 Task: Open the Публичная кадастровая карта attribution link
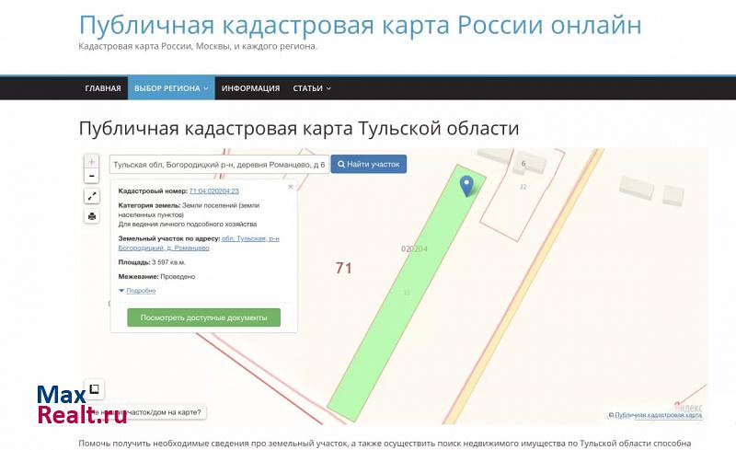pos(658,415)
